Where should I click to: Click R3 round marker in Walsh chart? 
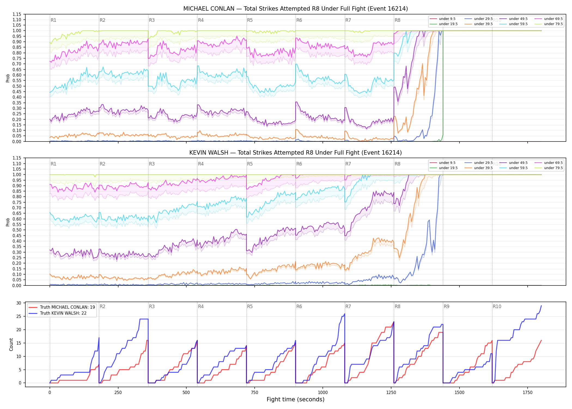[x=152, y=164]
